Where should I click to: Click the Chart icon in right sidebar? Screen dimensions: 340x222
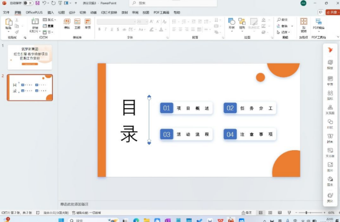click(x=330, y=180)
